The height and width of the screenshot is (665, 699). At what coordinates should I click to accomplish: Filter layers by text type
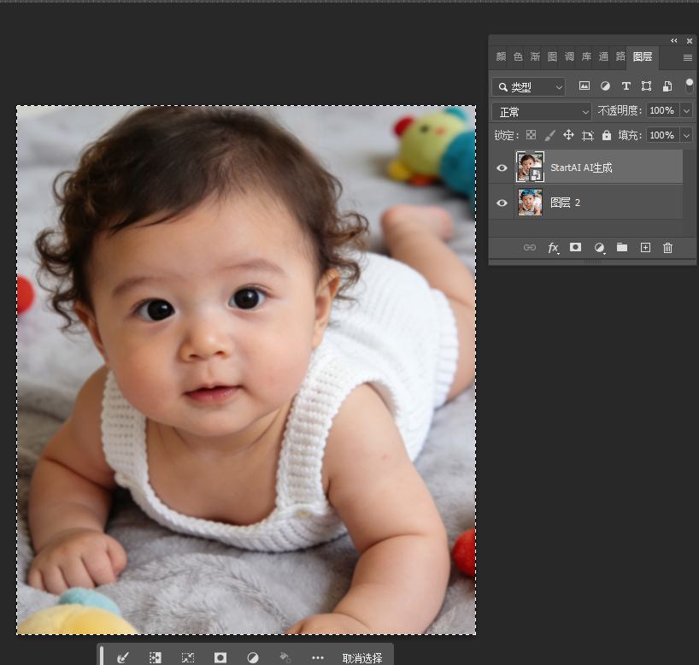[626, 86]
